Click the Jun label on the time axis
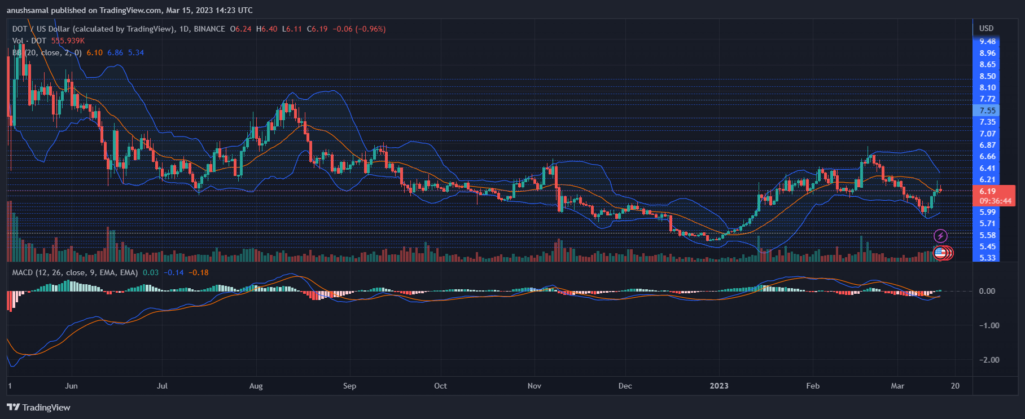 point(71,386)
